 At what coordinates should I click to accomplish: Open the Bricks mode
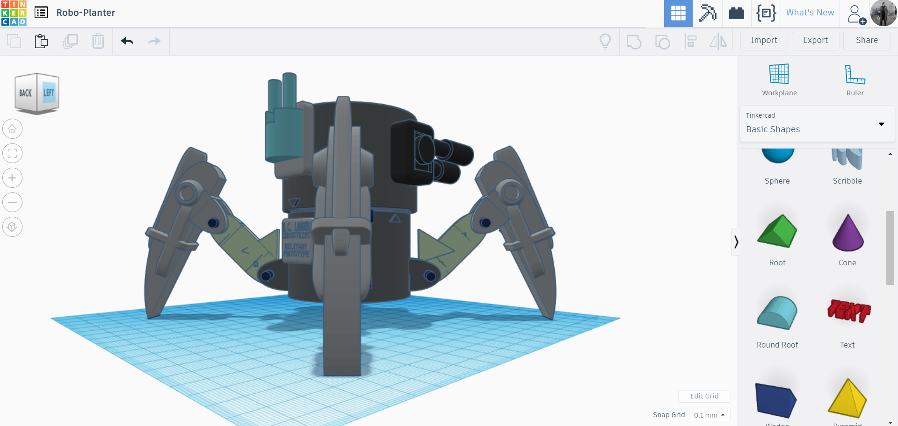(737, 14)
